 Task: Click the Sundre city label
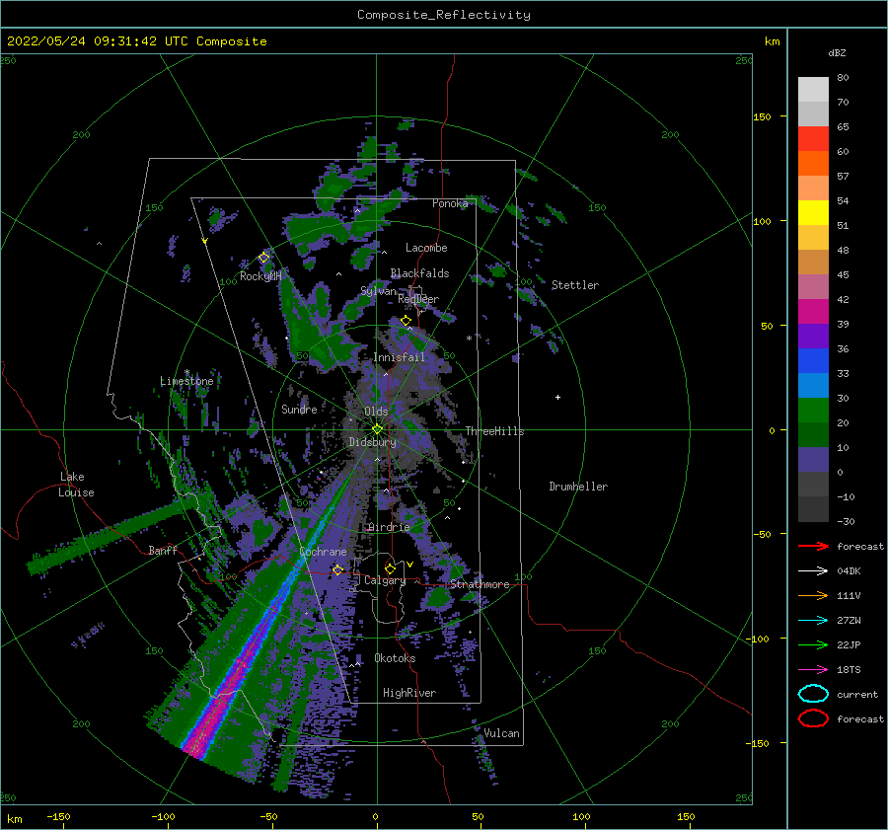click(x=299, y=409)
